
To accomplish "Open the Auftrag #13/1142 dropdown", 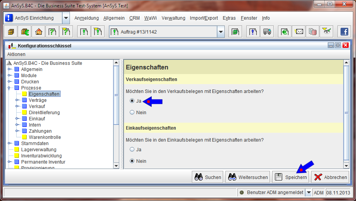I will [220, 32].
